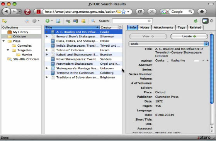Select Tempest in the Caribbean item

(x=83, y=73)
